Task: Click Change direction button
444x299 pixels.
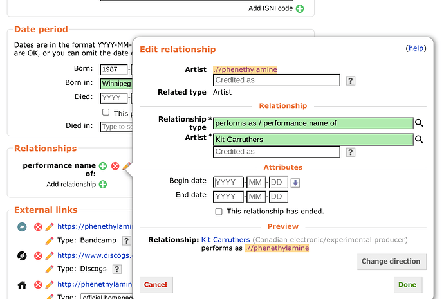Action: coord(392,261)
